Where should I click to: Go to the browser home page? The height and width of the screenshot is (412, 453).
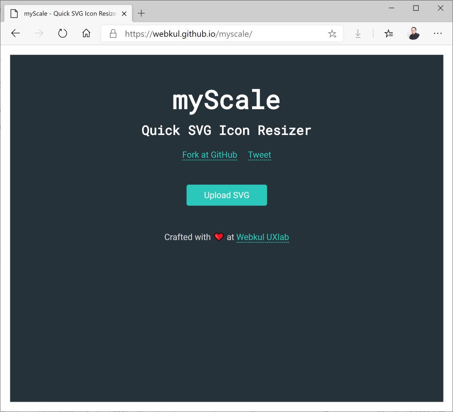86,34
